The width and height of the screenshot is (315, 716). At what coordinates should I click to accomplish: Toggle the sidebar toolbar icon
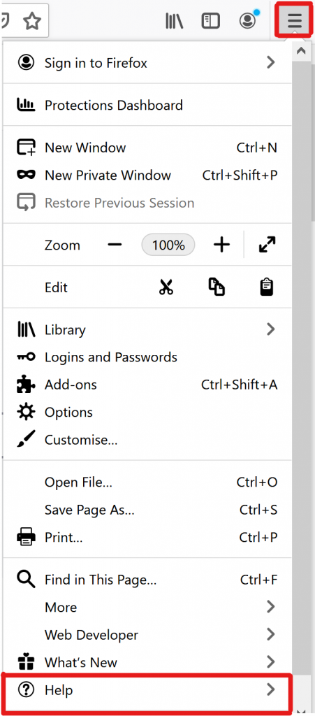[211, 21]
